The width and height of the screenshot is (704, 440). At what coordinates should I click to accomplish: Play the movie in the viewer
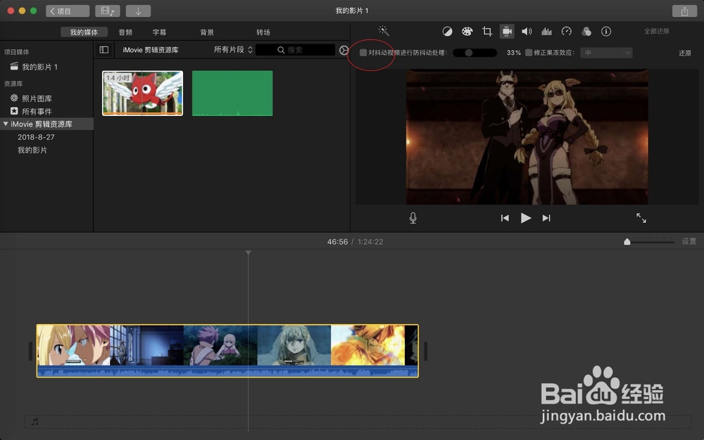tap(526, 218)
